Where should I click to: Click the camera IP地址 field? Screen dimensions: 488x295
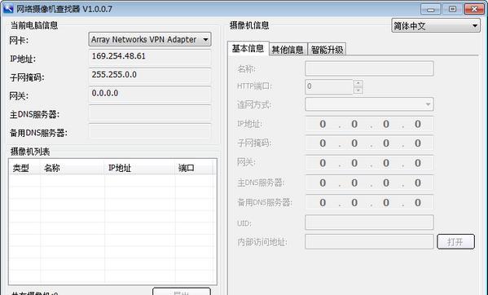coord(369,124)
